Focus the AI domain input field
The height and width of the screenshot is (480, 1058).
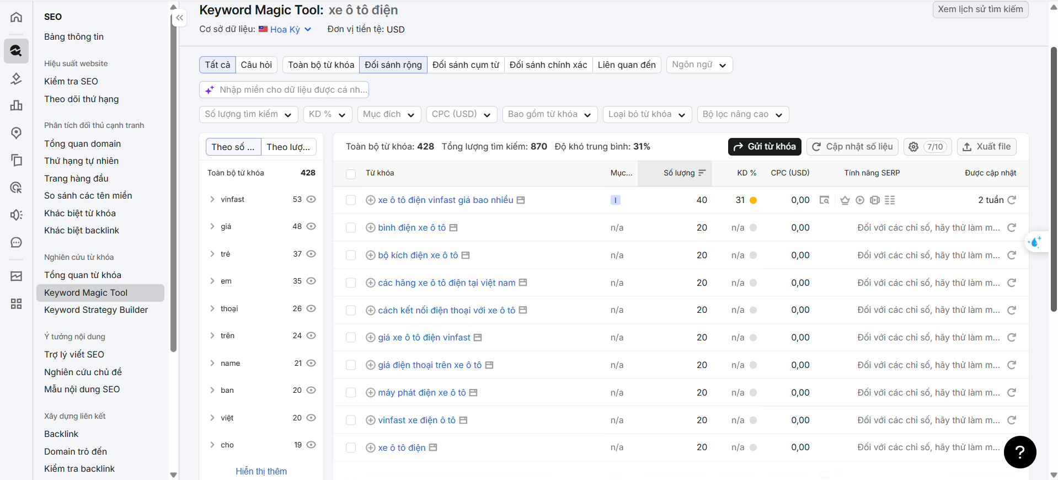[284, 90]
